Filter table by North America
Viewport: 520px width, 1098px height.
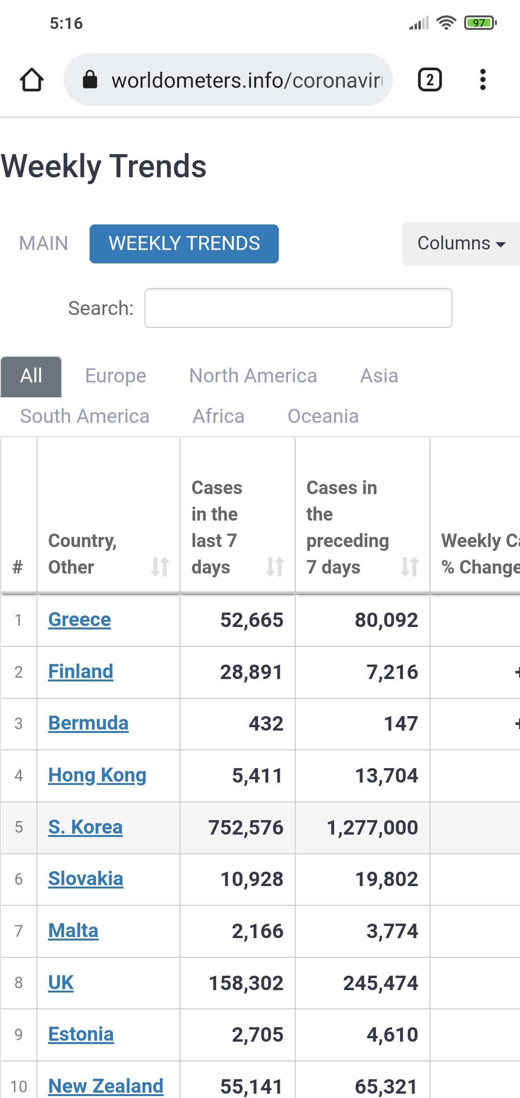[x=253, y=376]
